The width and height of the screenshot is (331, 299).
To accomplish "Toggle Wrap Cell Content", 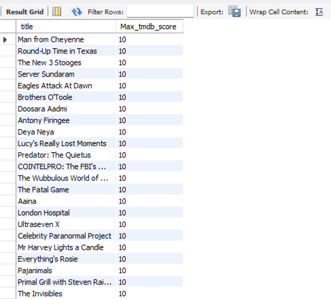I will pos(319,12).
